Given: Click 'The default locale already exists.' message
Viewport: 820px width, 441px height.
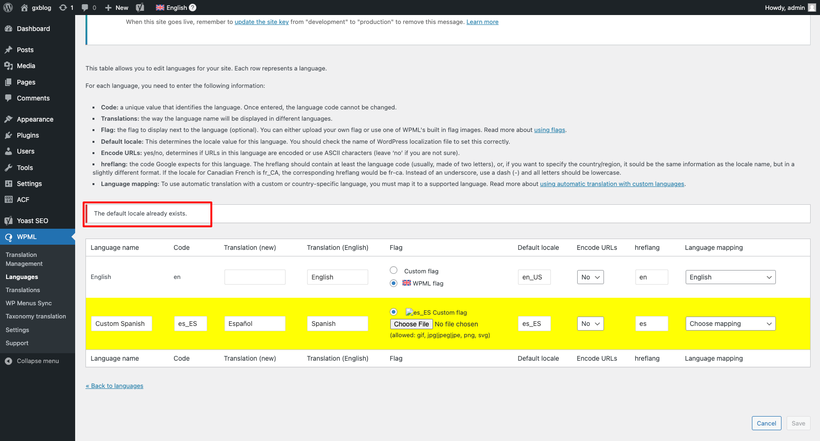Looking at the screenshot, I should 140,214.
